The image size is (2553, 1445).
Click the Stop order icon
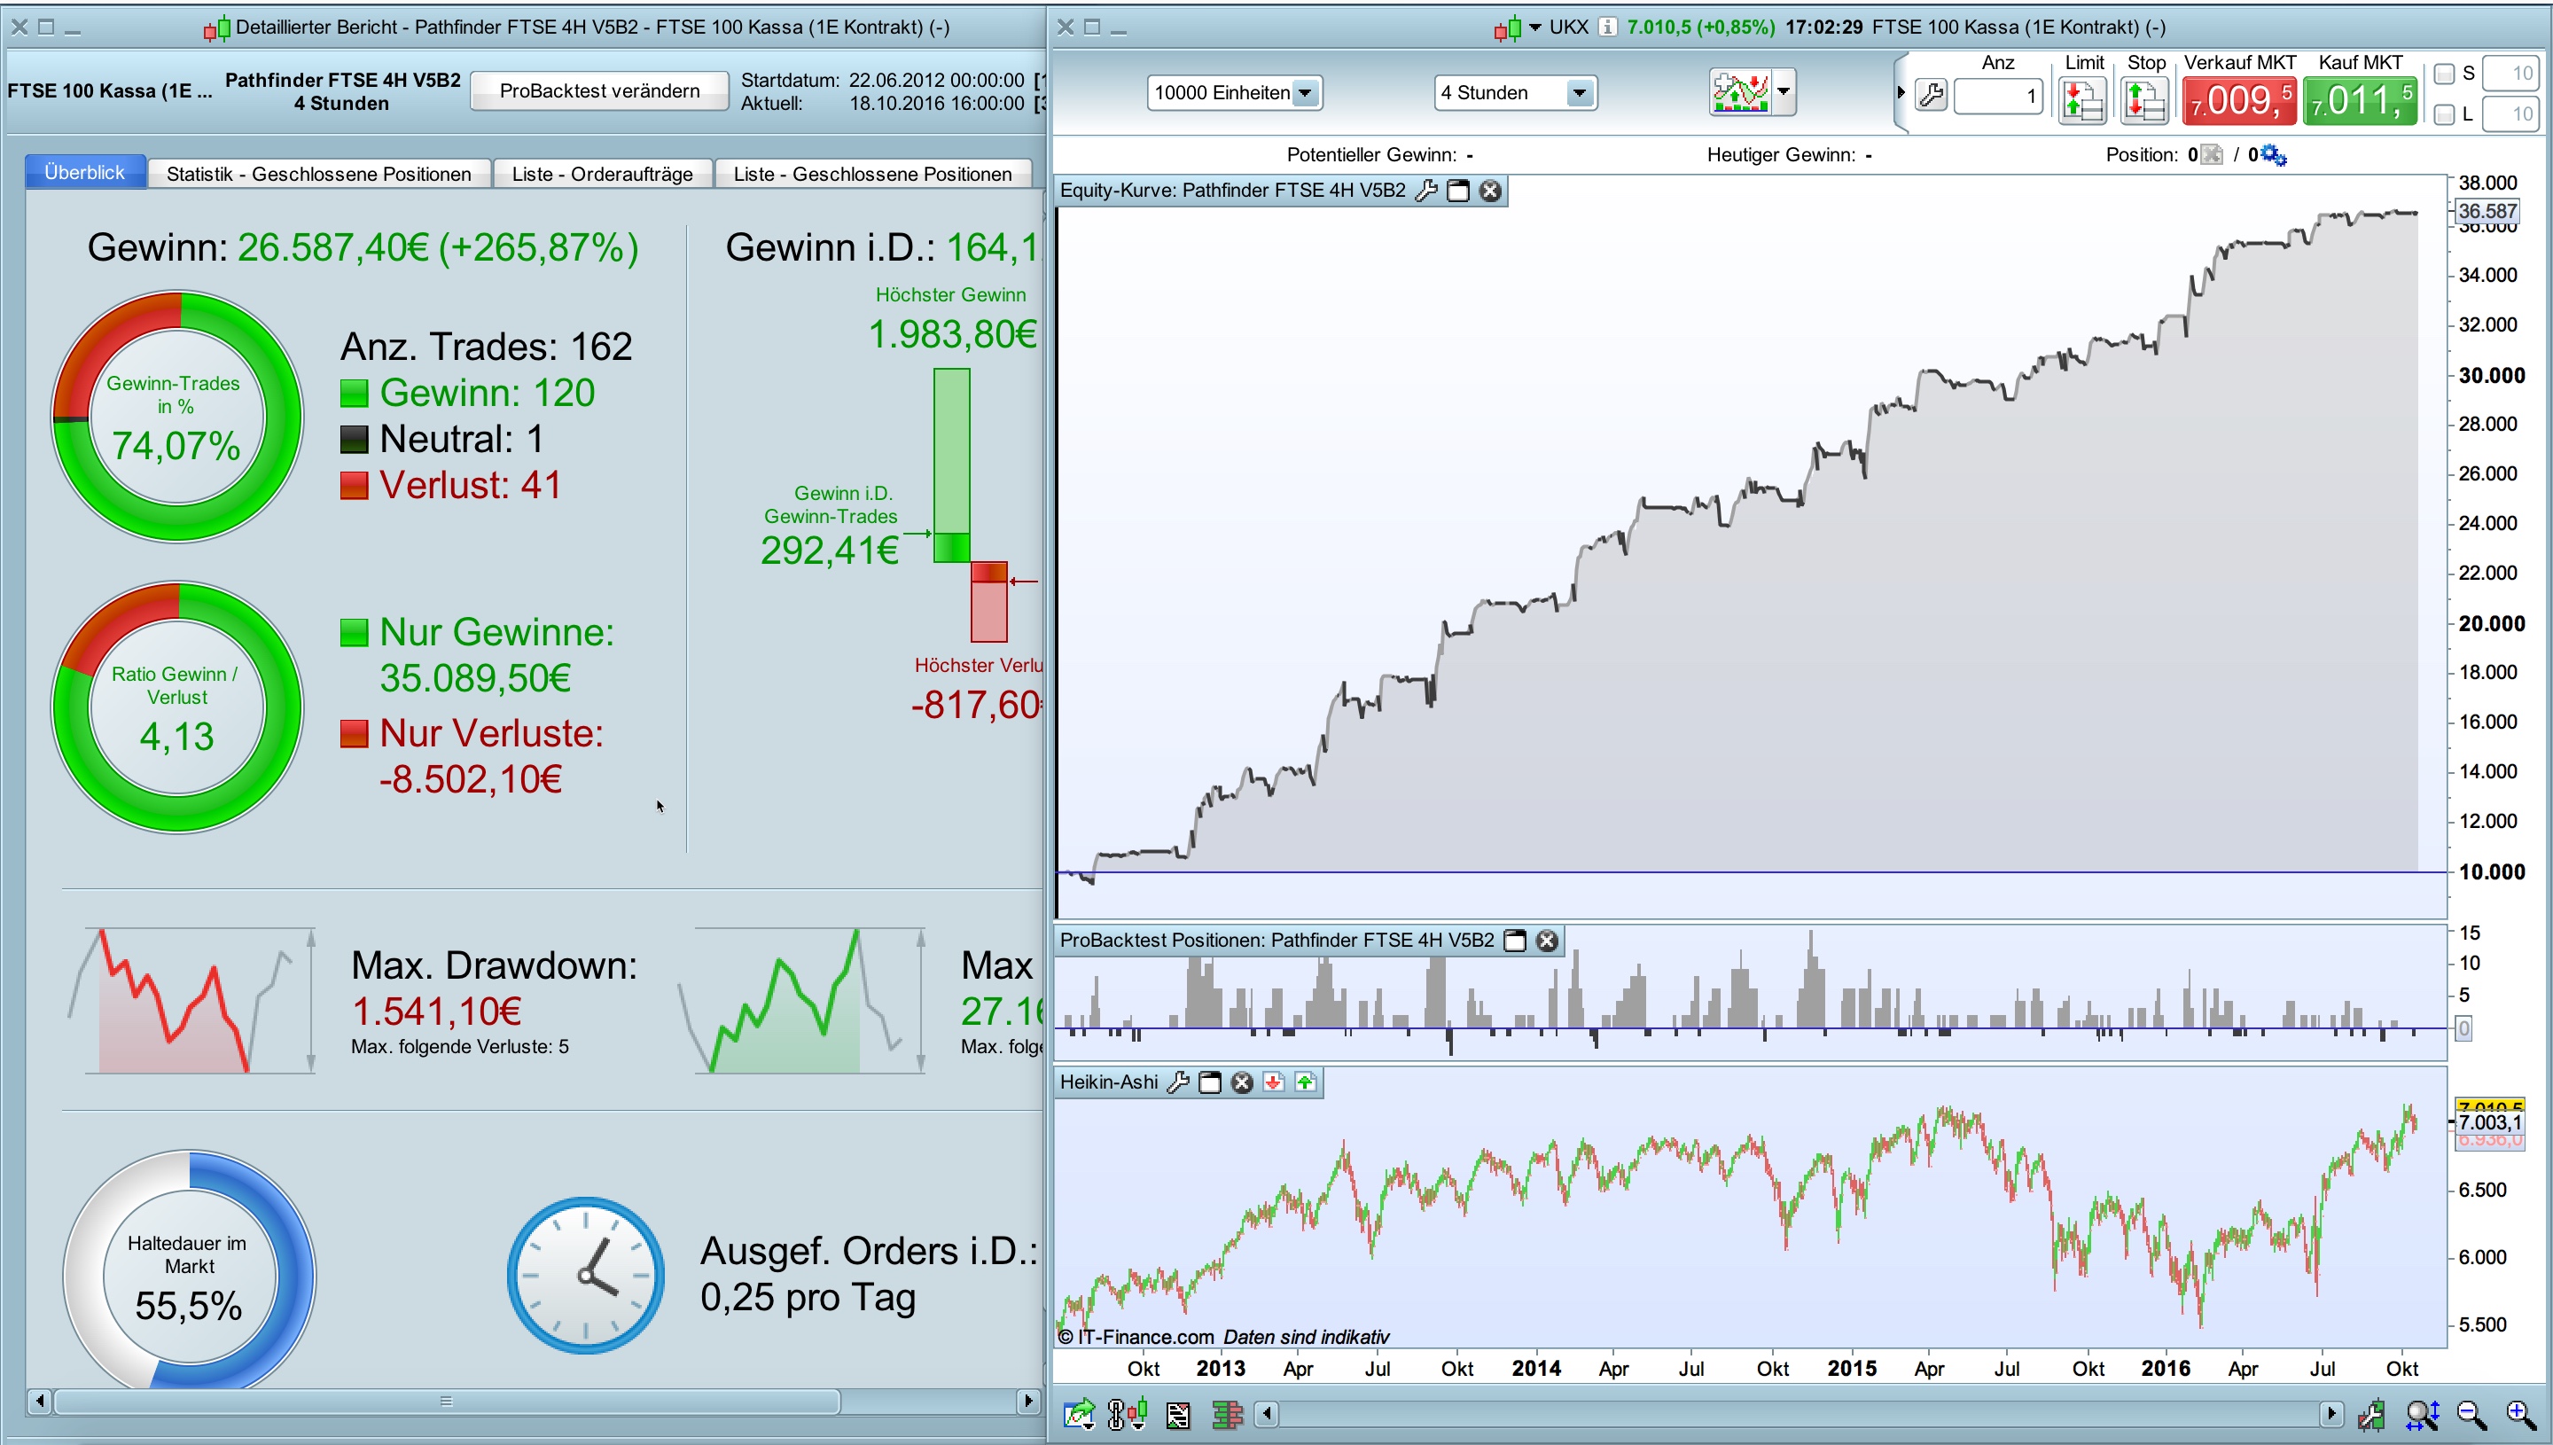click(2143, 100)
